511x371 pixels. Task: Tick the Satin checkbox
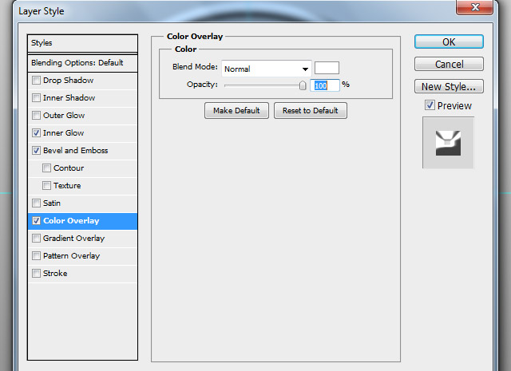(x=36, y=203)
